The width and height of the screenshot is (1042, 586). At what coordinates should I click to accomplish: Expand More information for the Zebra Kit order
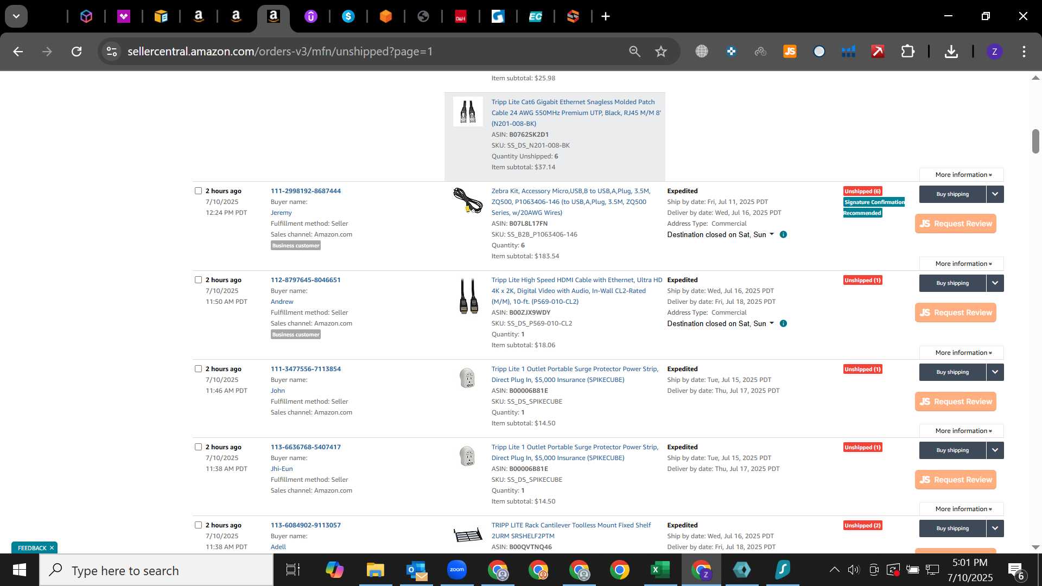[962, 264]
